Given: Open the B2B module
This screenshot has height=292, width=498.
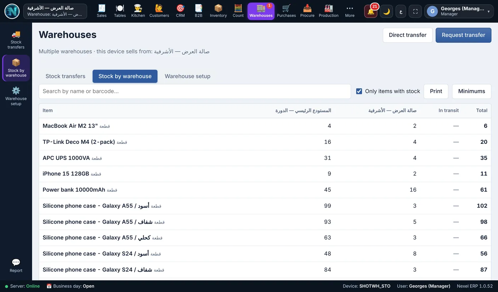Looking at the screenshot, I should (x=198, y=11).
